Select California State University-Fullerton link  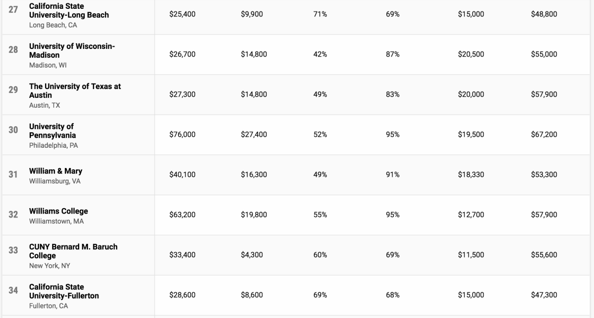(64, 291)
